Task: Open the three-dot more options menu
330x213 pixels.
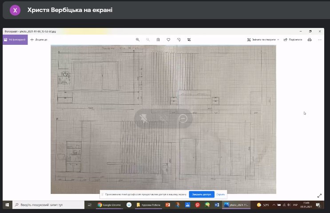Action: [321, 39]
